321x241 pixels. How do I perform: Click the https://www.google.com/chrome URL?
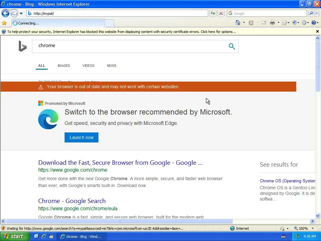tap(73, 170)
